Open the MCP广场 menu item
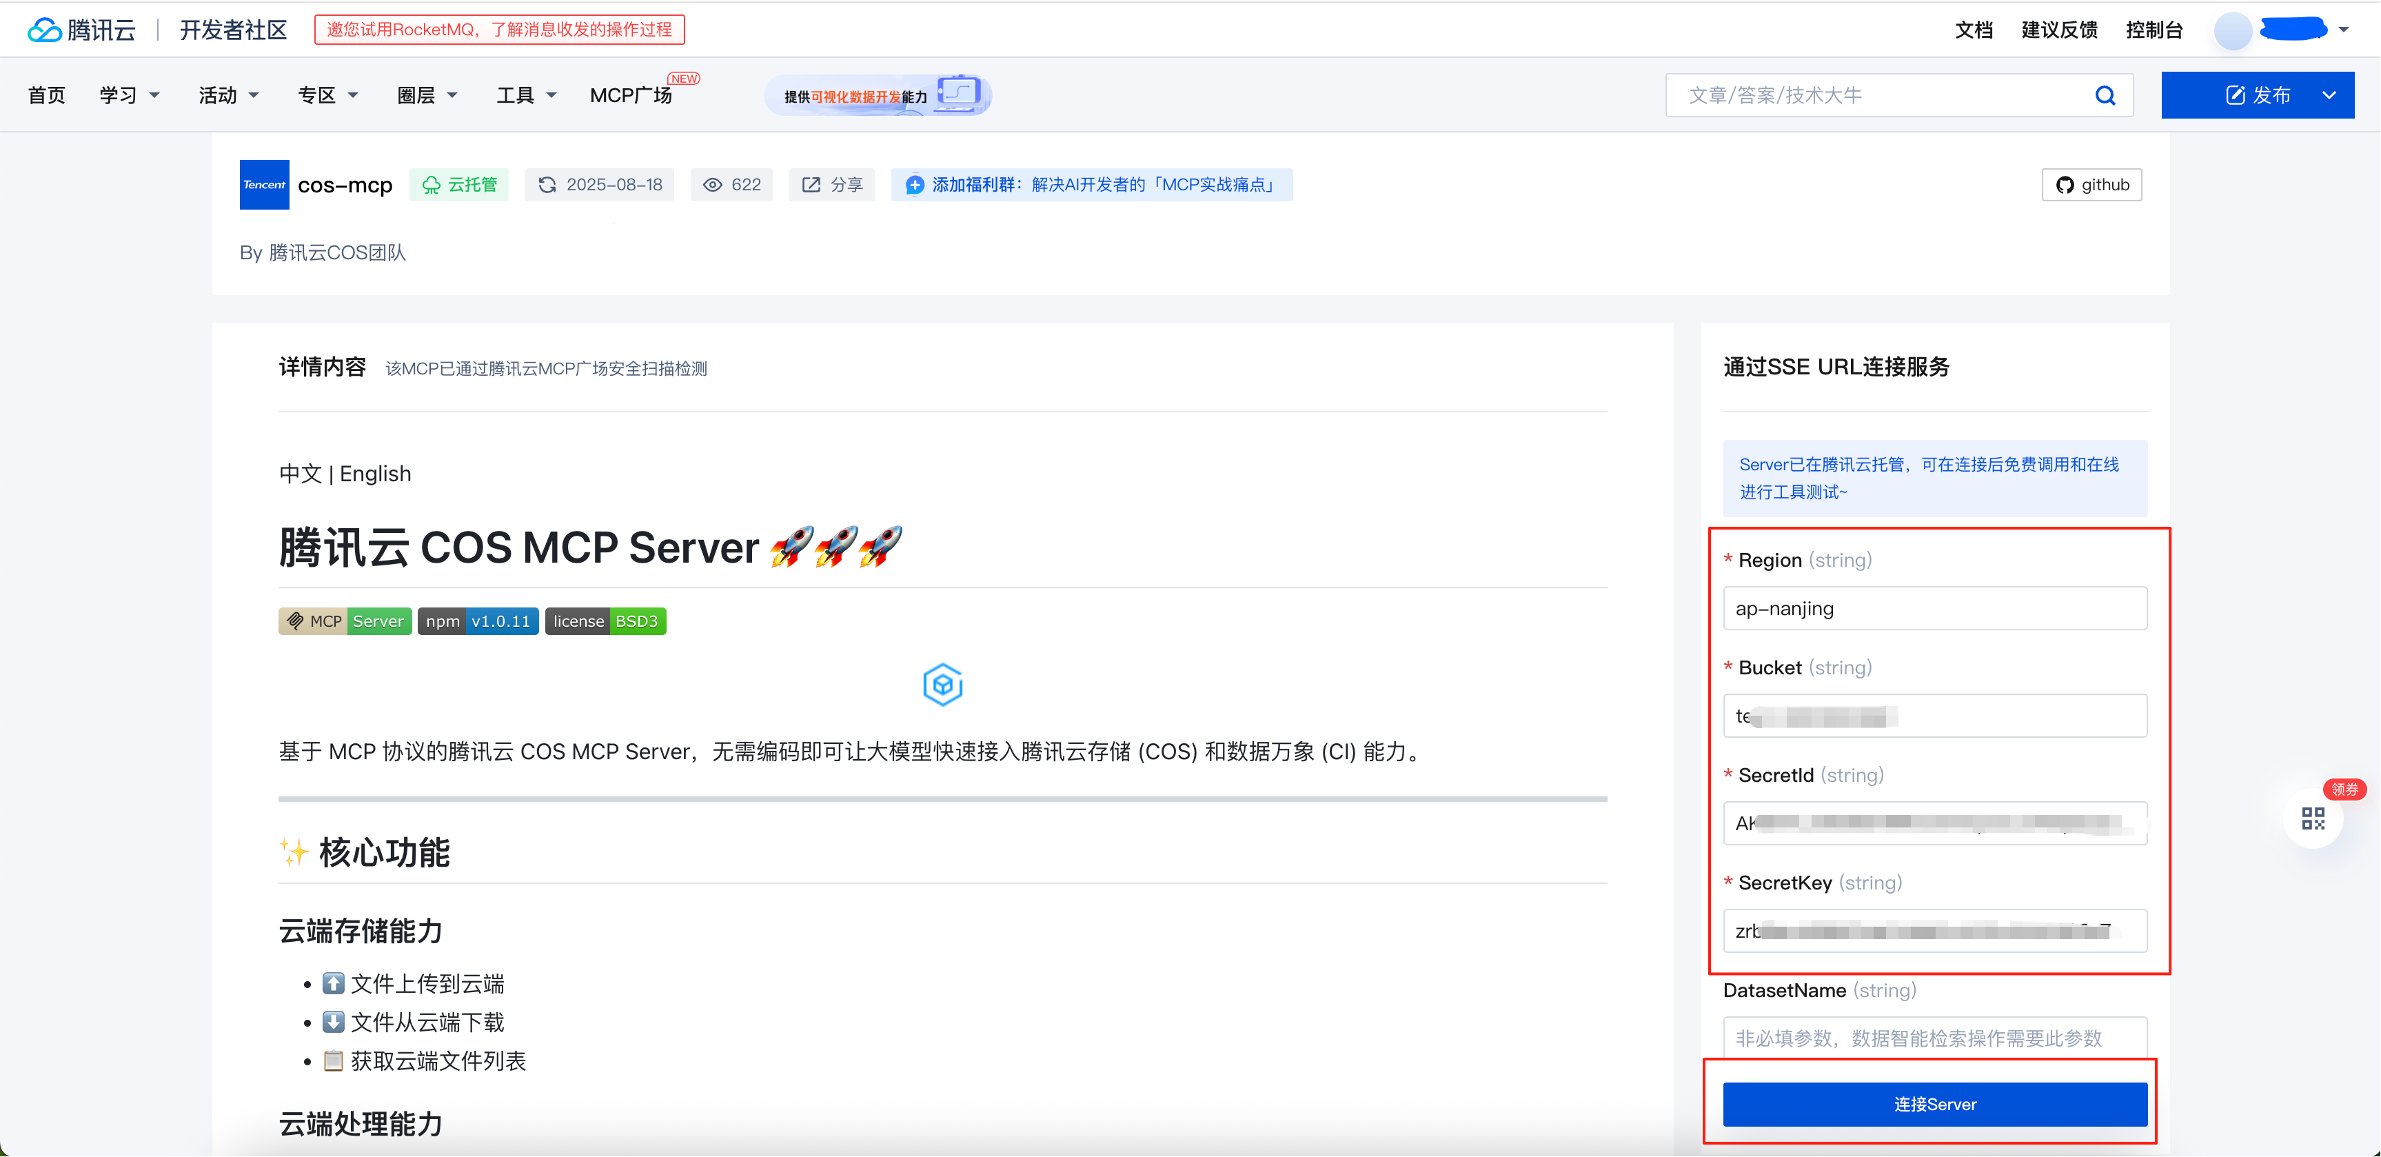The image size is (2381, 1157). [x=630, y=95]
